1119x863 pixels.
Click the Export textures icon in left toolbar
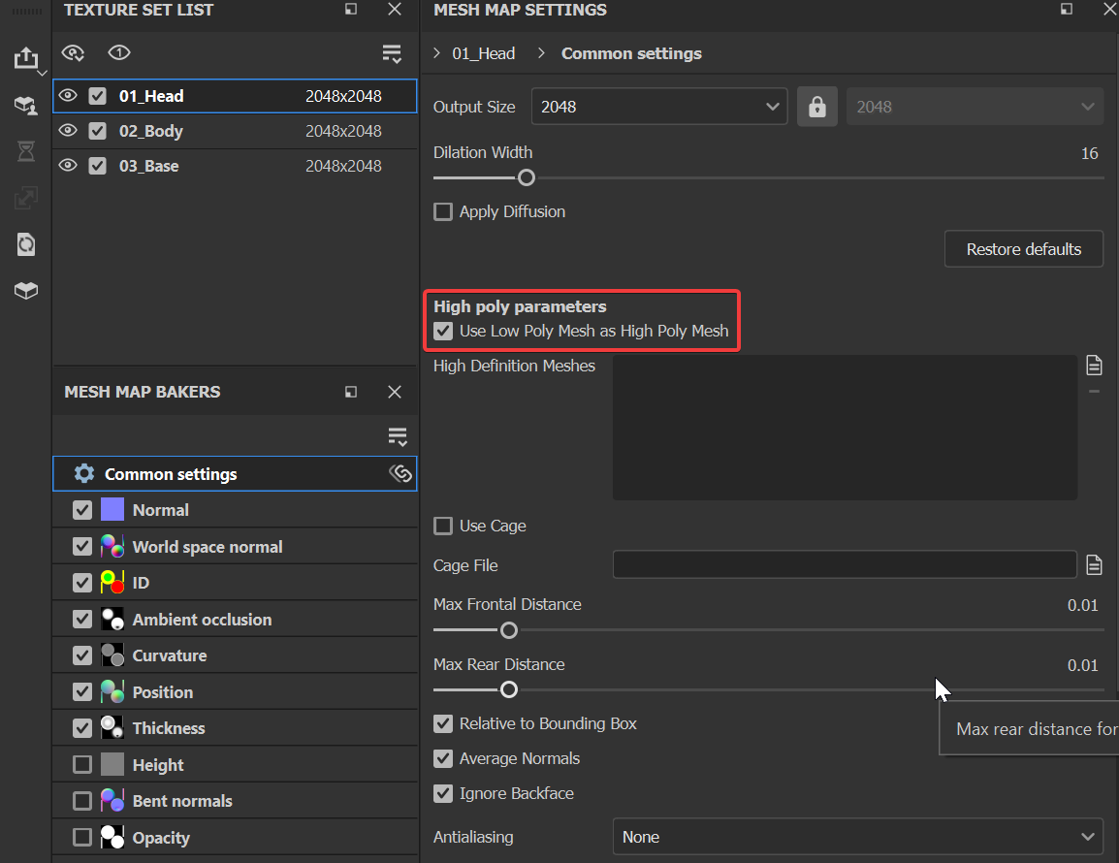26,58
